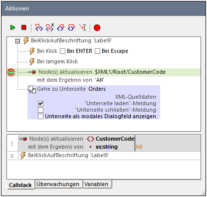The height and width of the screenshot is (197, 207).
Task: Toggle breakpoint with the red circle icon
Action: (97, 27)
